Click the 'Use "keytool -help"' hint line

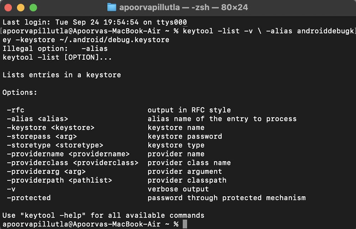click(x=103, y=215)
